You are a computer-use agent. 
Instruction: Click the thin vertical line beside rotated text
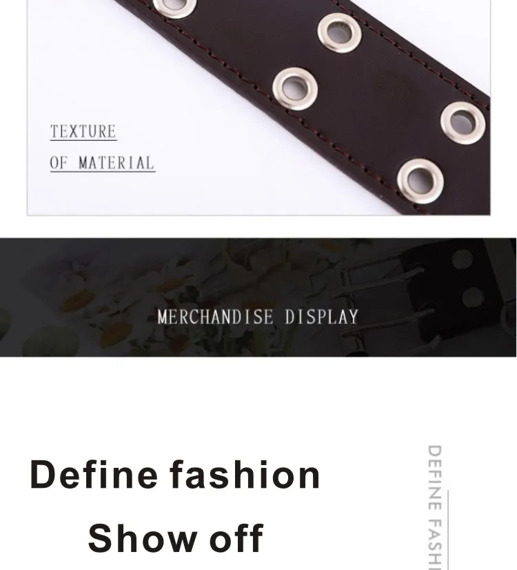point(447,530)
